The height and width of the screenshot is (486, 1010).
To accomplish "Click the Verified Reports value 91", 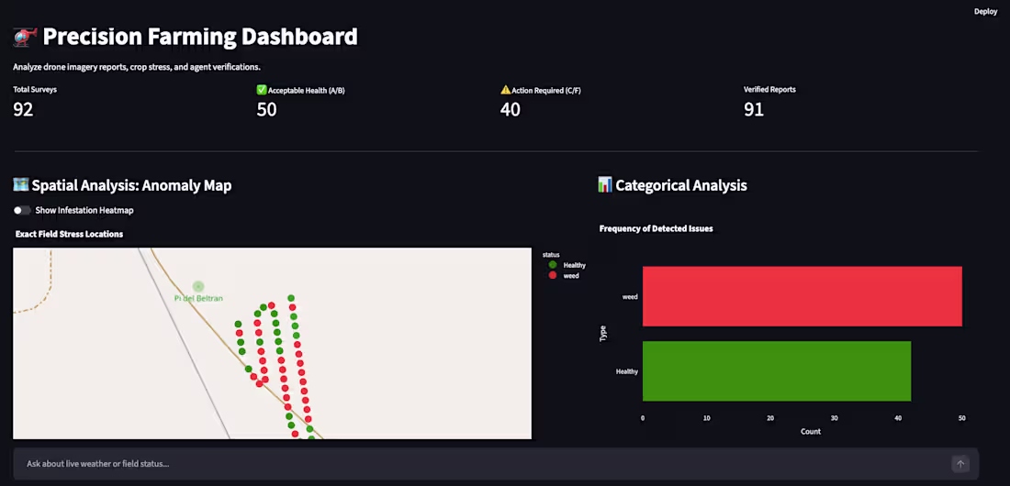I will pos(754,110).
